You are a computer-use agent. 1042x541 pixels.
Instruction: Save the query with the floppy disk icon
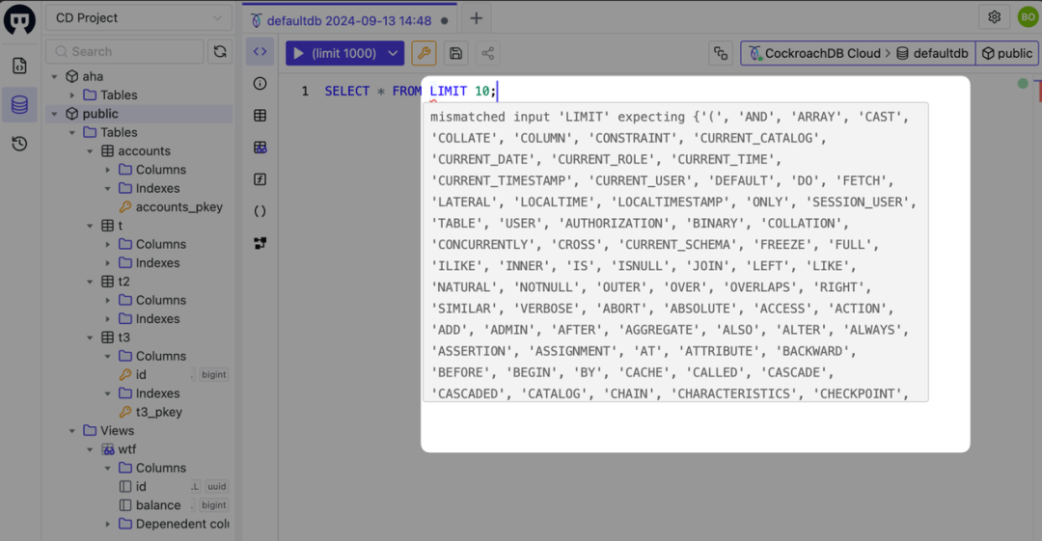[x=455, y=53]
